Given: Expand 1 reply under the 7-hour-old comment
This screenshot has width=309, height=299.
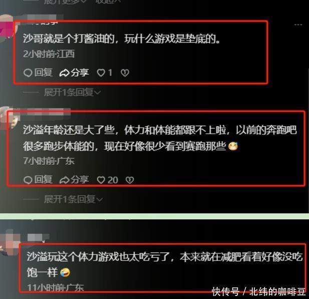Looking at the screenshot, I should (x=73, y=199).
